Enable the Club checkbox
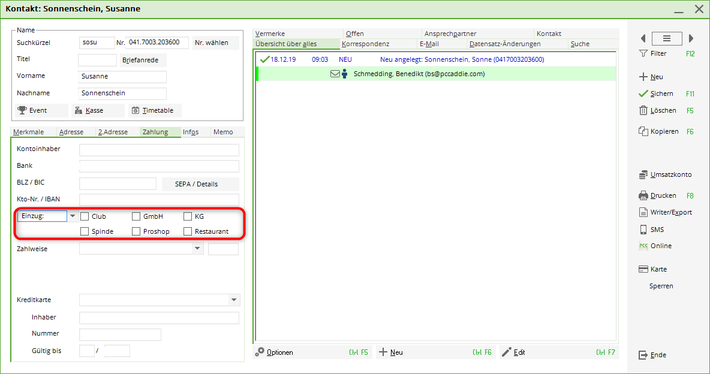 (85, 216)
